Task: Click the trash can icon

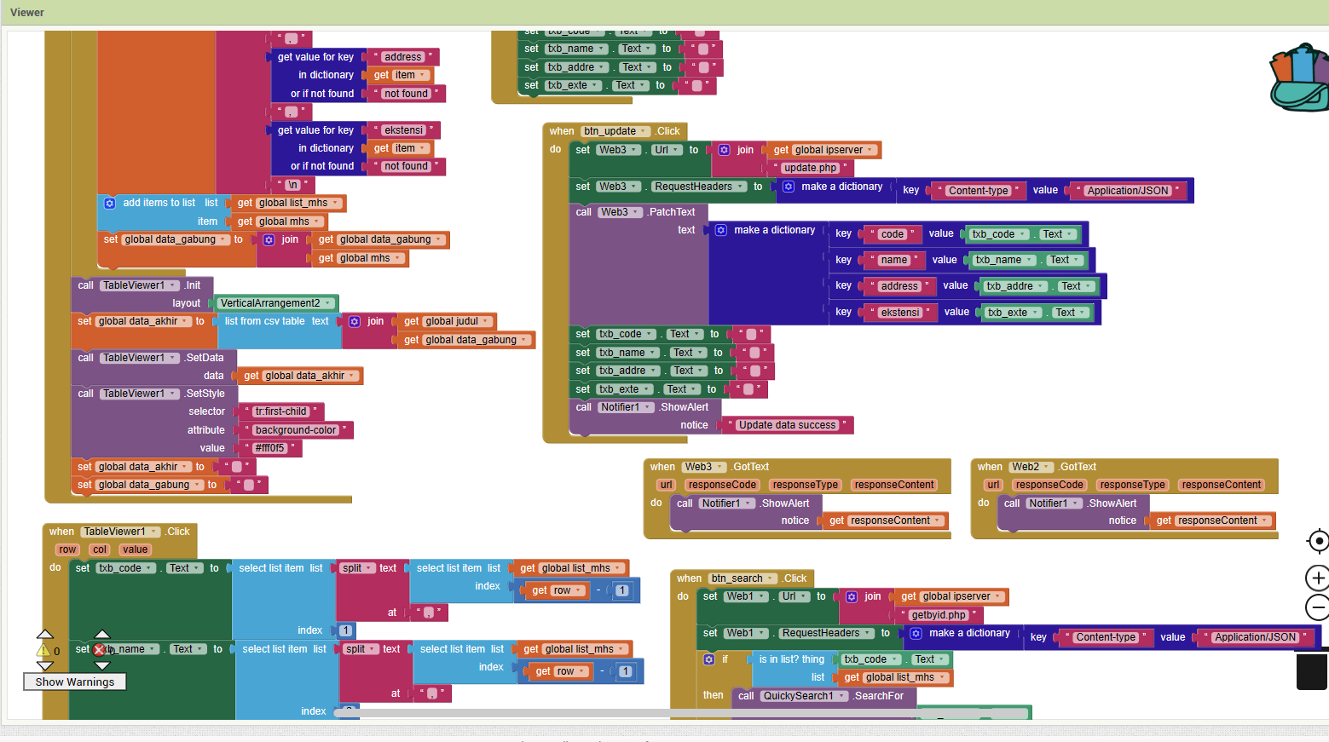Action: [x=1311, y=670]
